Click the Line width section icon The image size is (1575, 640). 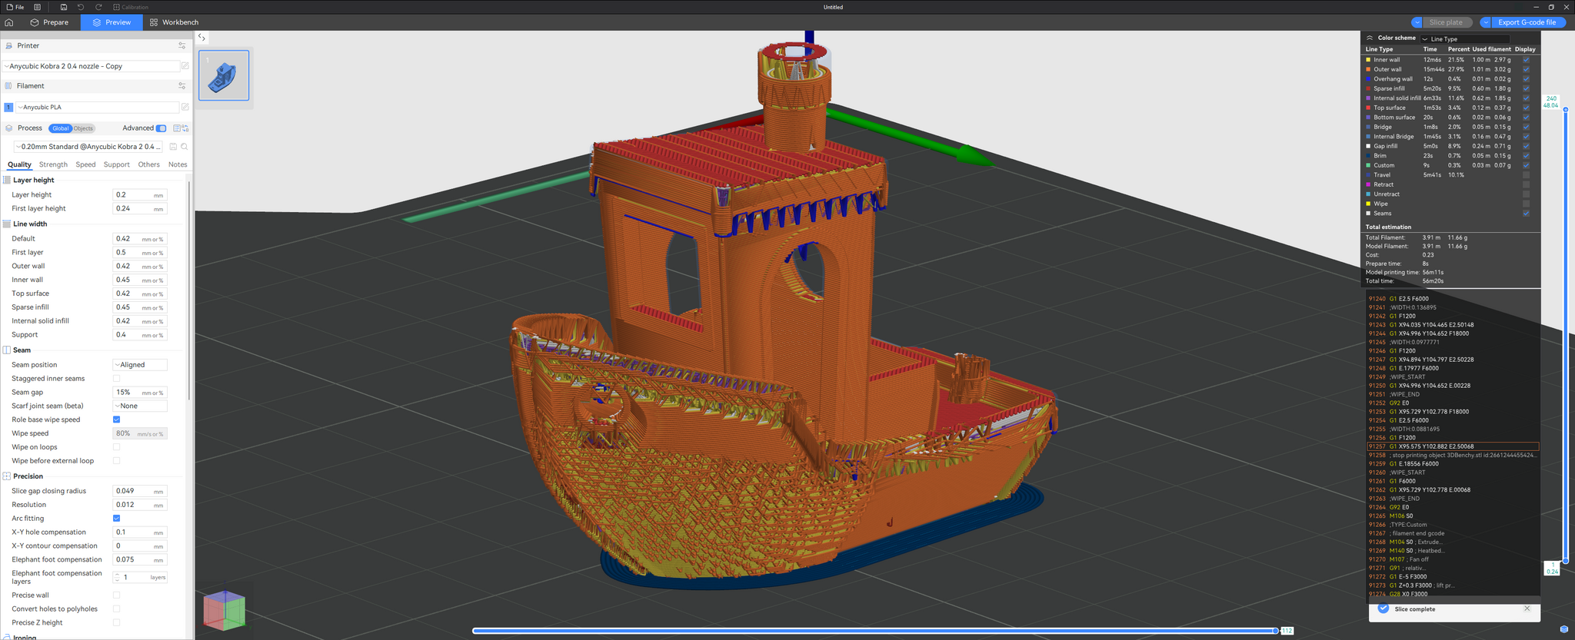pyautogui.click(x=7, y=224)
